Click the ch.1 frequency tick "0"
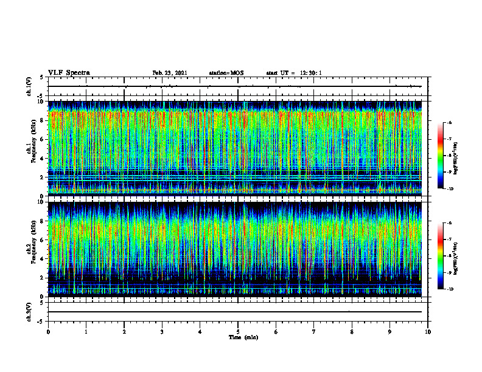The width and height of the screenshot is (482, 372). point(43,196)
